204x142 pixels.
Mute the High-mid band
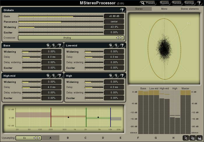coord(48,76)
